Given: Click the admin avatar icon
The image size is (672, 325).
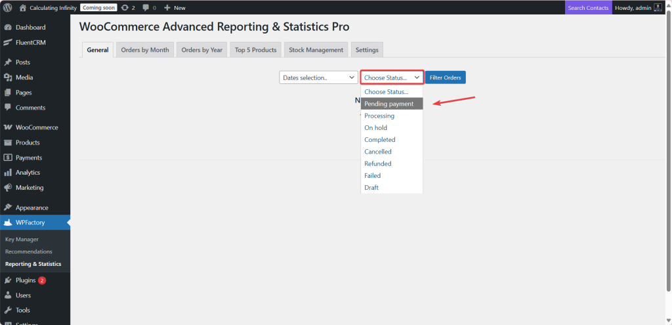Looking at the screenshot, I should [658, 8].
